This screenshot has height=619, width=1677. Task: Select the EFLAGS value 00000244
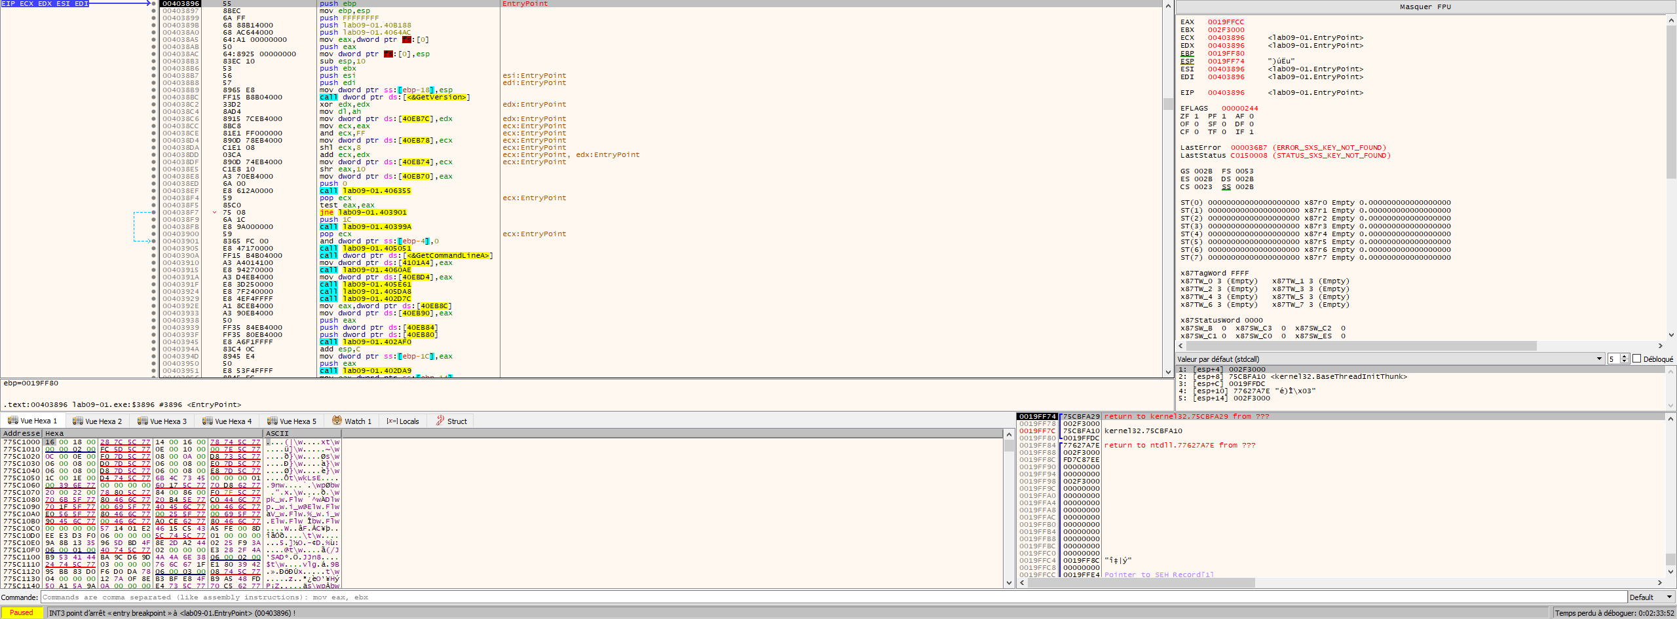(x=1239, y=108)
